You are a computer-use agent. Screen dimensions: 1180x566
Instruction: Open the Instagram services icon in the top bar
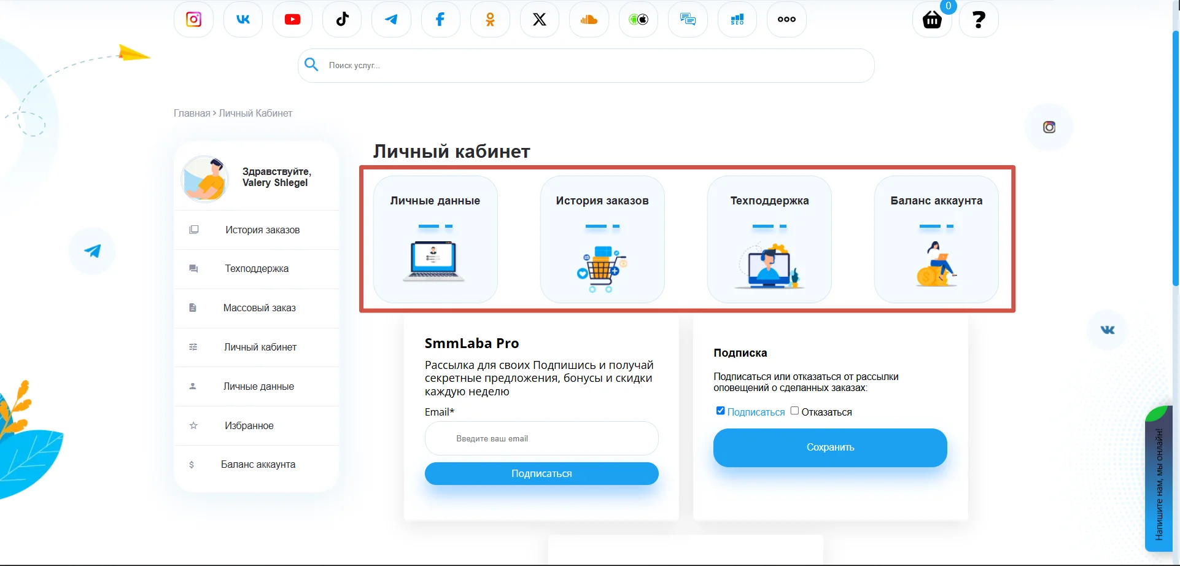click(x=194, y=20)
